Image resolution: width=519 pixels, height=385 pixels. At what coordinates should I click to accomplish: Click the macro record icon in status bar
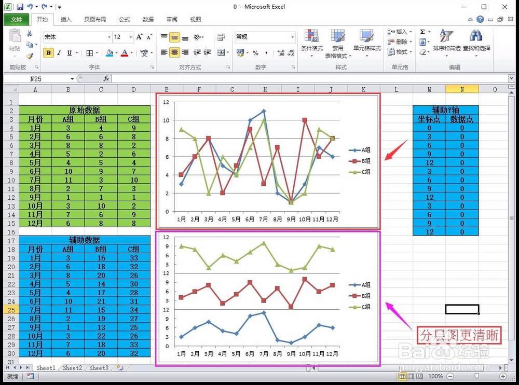(30, 376)
